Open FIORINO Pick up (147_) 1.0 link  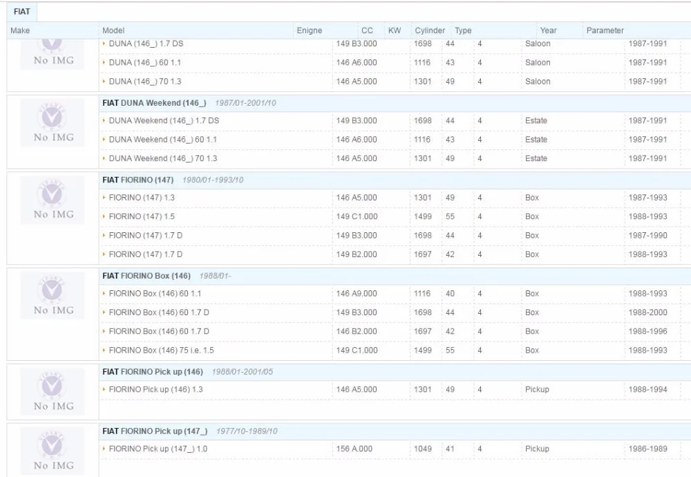coord(158,449)
